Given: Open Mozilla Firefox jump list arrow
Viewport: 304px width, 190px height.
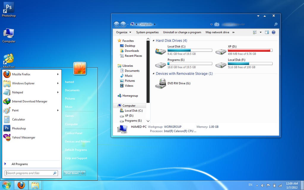Looking at the screenshot, I should click(58, 74).
